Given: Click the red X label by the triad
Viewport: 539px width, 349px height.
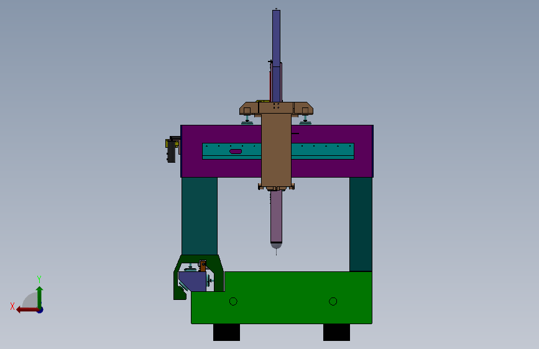Looking at the screenshot, I should (12, 306).
